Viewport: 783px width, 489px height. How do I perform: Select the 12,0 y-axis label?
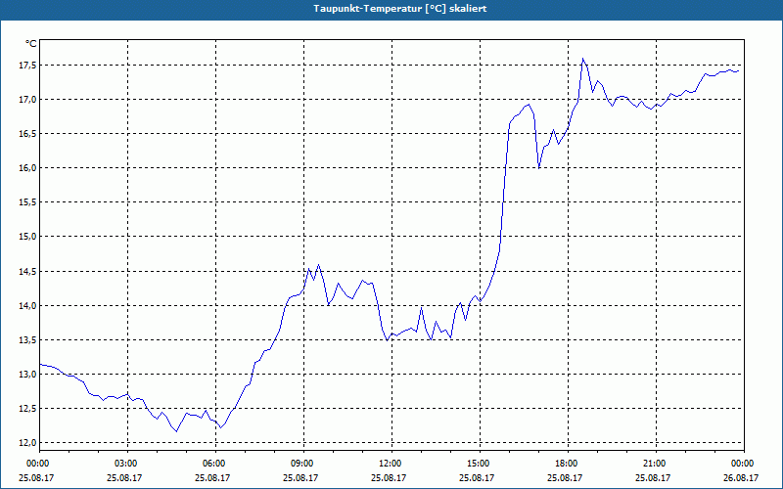(28, 443)
